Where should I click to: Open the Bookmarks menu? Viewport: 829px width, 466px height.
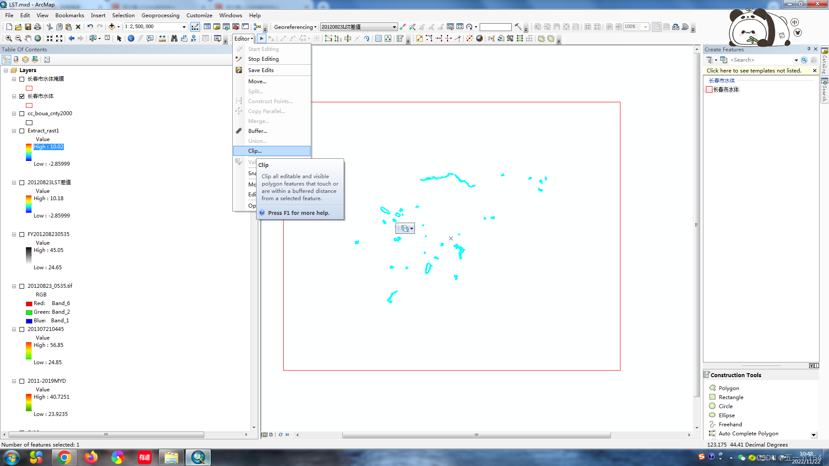coord(70,15)
